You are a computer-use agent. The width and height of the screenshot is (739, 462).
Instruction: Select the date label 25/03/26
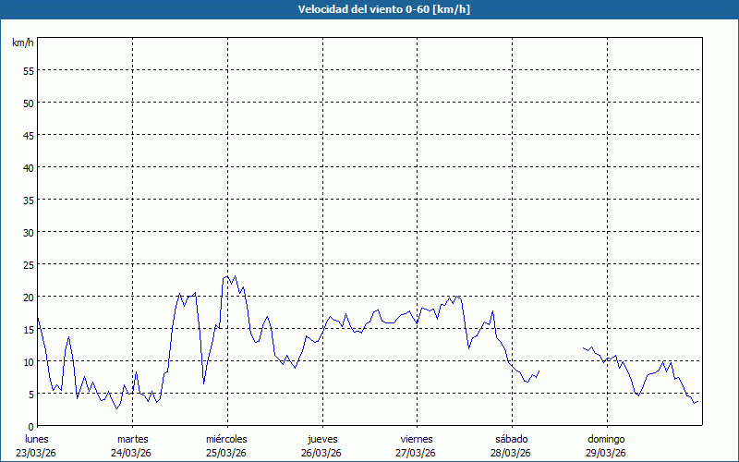click(226, 453)
